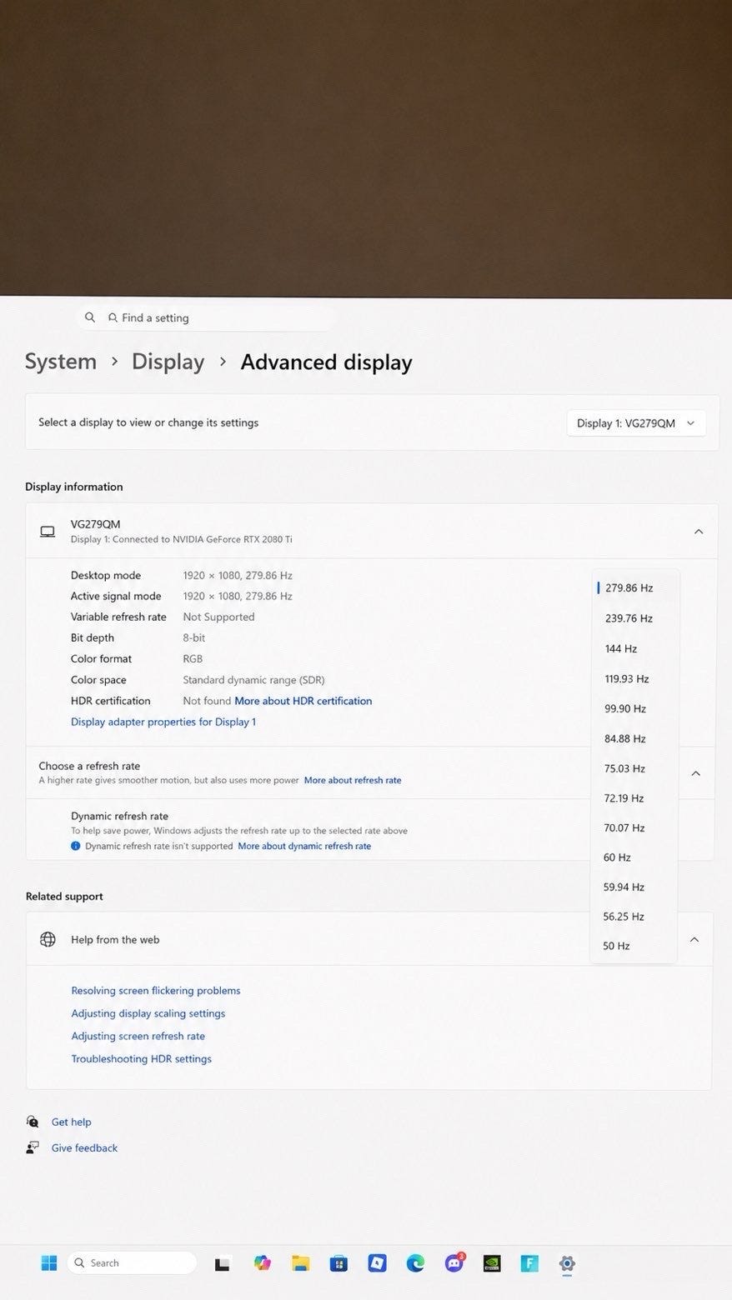Pick the 56.25 Hz option
Viewport: 732px width, 1300px height.
[x=634, y=917]
